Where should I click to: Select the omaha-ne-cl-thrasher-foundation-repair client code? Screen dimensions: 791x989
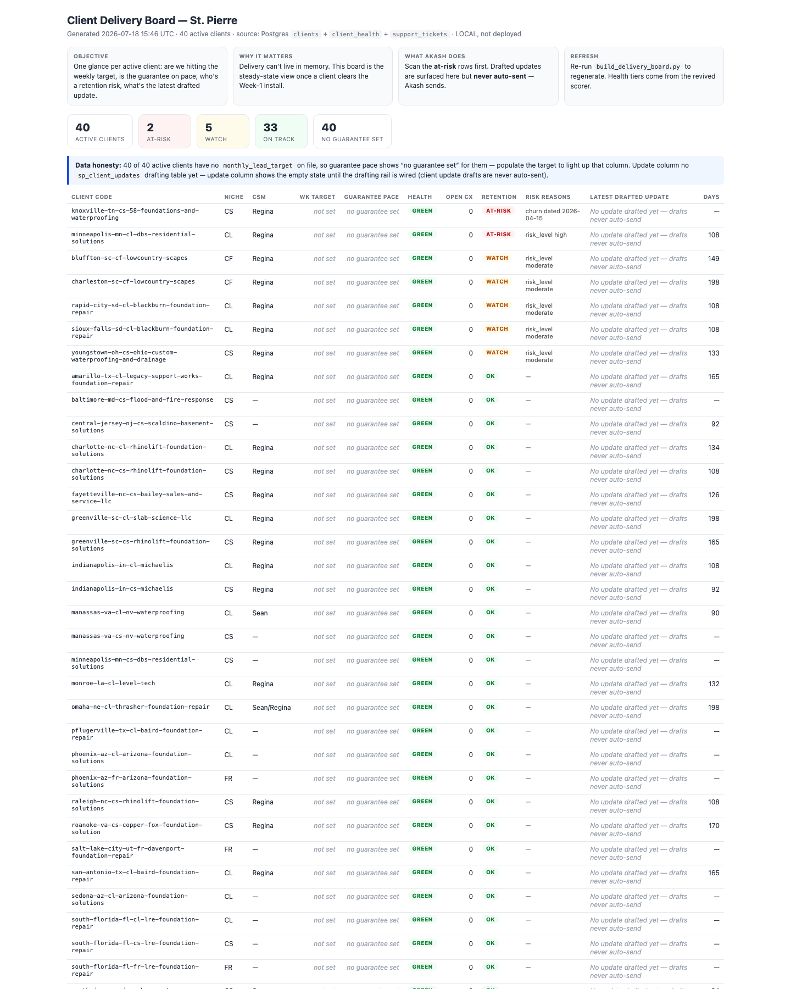(x=141, y=707)
